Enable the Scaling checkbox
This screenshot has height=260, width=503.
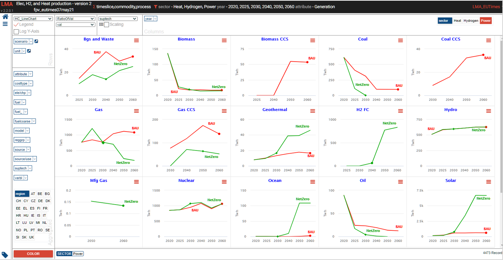pos(106,25)
